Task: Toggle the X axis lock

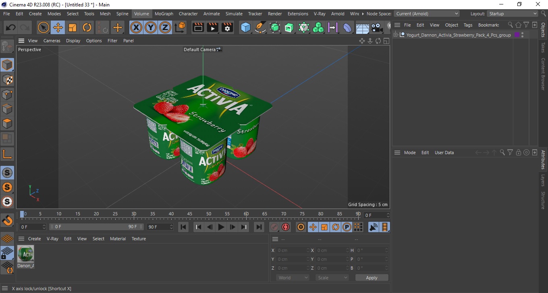Action: point(136,27)
